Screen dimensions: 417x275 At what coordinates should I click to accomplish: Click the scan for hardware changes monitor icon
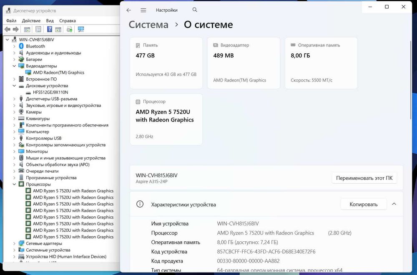pyautogui.click(x=81, y=29)
